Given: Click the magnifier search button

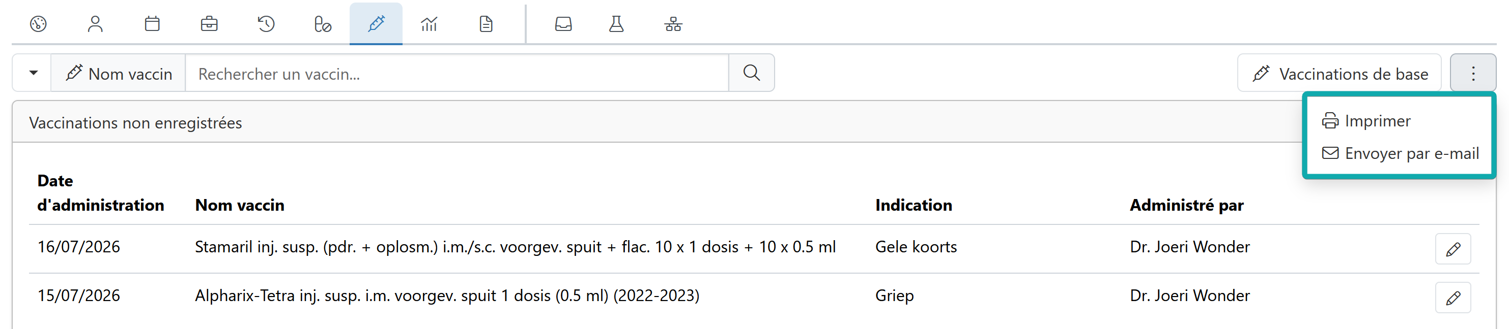Looking at the screenshot, I should point(752,73).
